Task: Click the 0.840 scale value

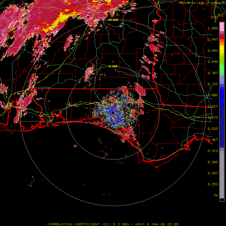Action: pos(213,62)
